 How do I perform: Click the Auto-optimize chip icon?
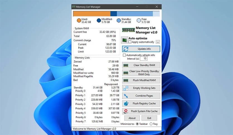click(x=125, y=40)
